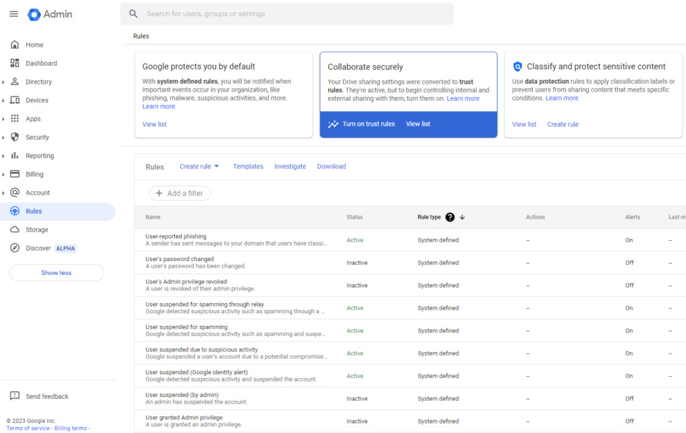Click the Account at-sign icon
The image size is (686, 433).
[15, 192]
